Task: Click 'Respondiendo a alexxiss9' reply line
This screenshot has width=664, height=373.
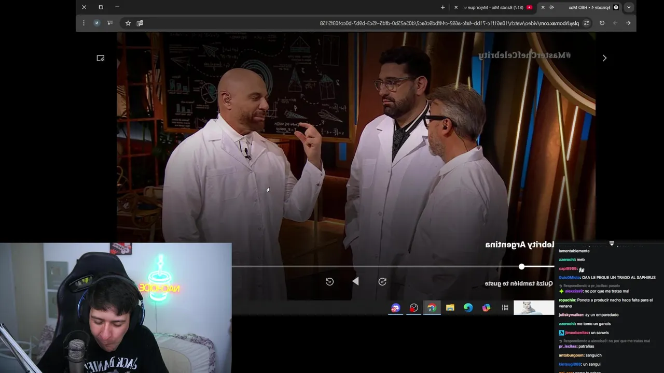Action: tap(605, 341)
